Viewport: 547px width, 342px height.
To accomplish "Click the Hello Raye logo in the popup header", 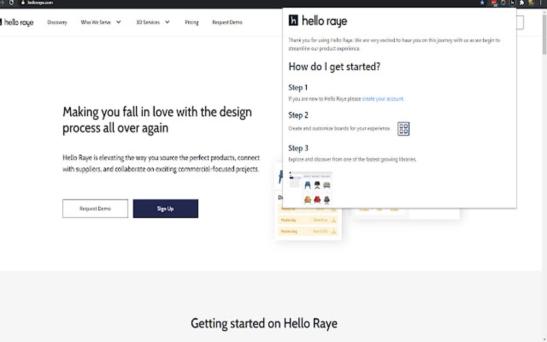I will pyautogui.click(x=319, y=21).
